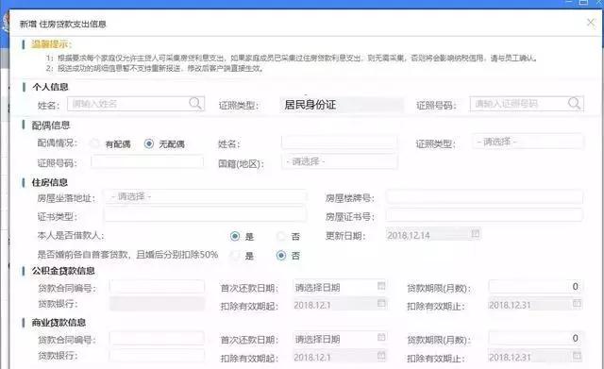Viewport: 604px width, 369px height.
Task: Click the dialog title 新增 住房贷款支出信息
Action: coord(63,24)
